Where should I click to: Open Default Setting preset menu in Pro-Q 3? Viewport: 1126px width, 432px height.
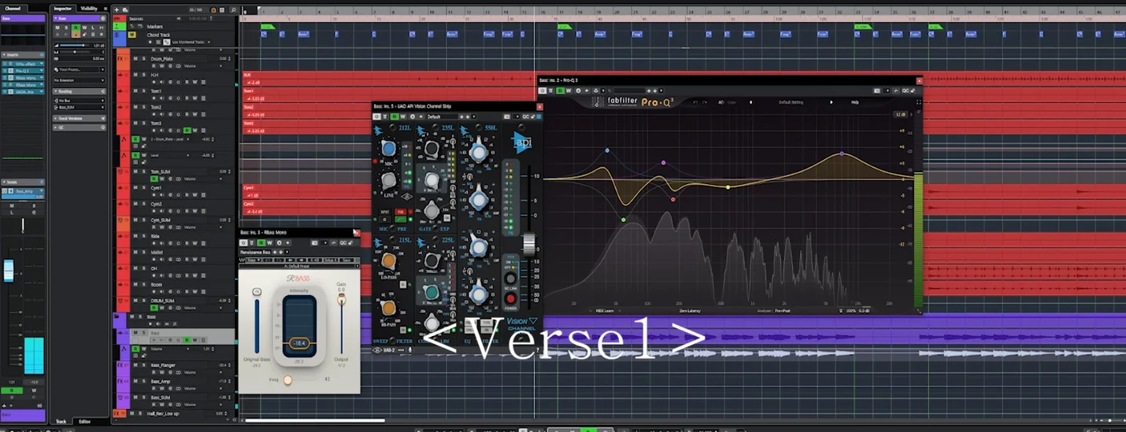pos(791,102)
